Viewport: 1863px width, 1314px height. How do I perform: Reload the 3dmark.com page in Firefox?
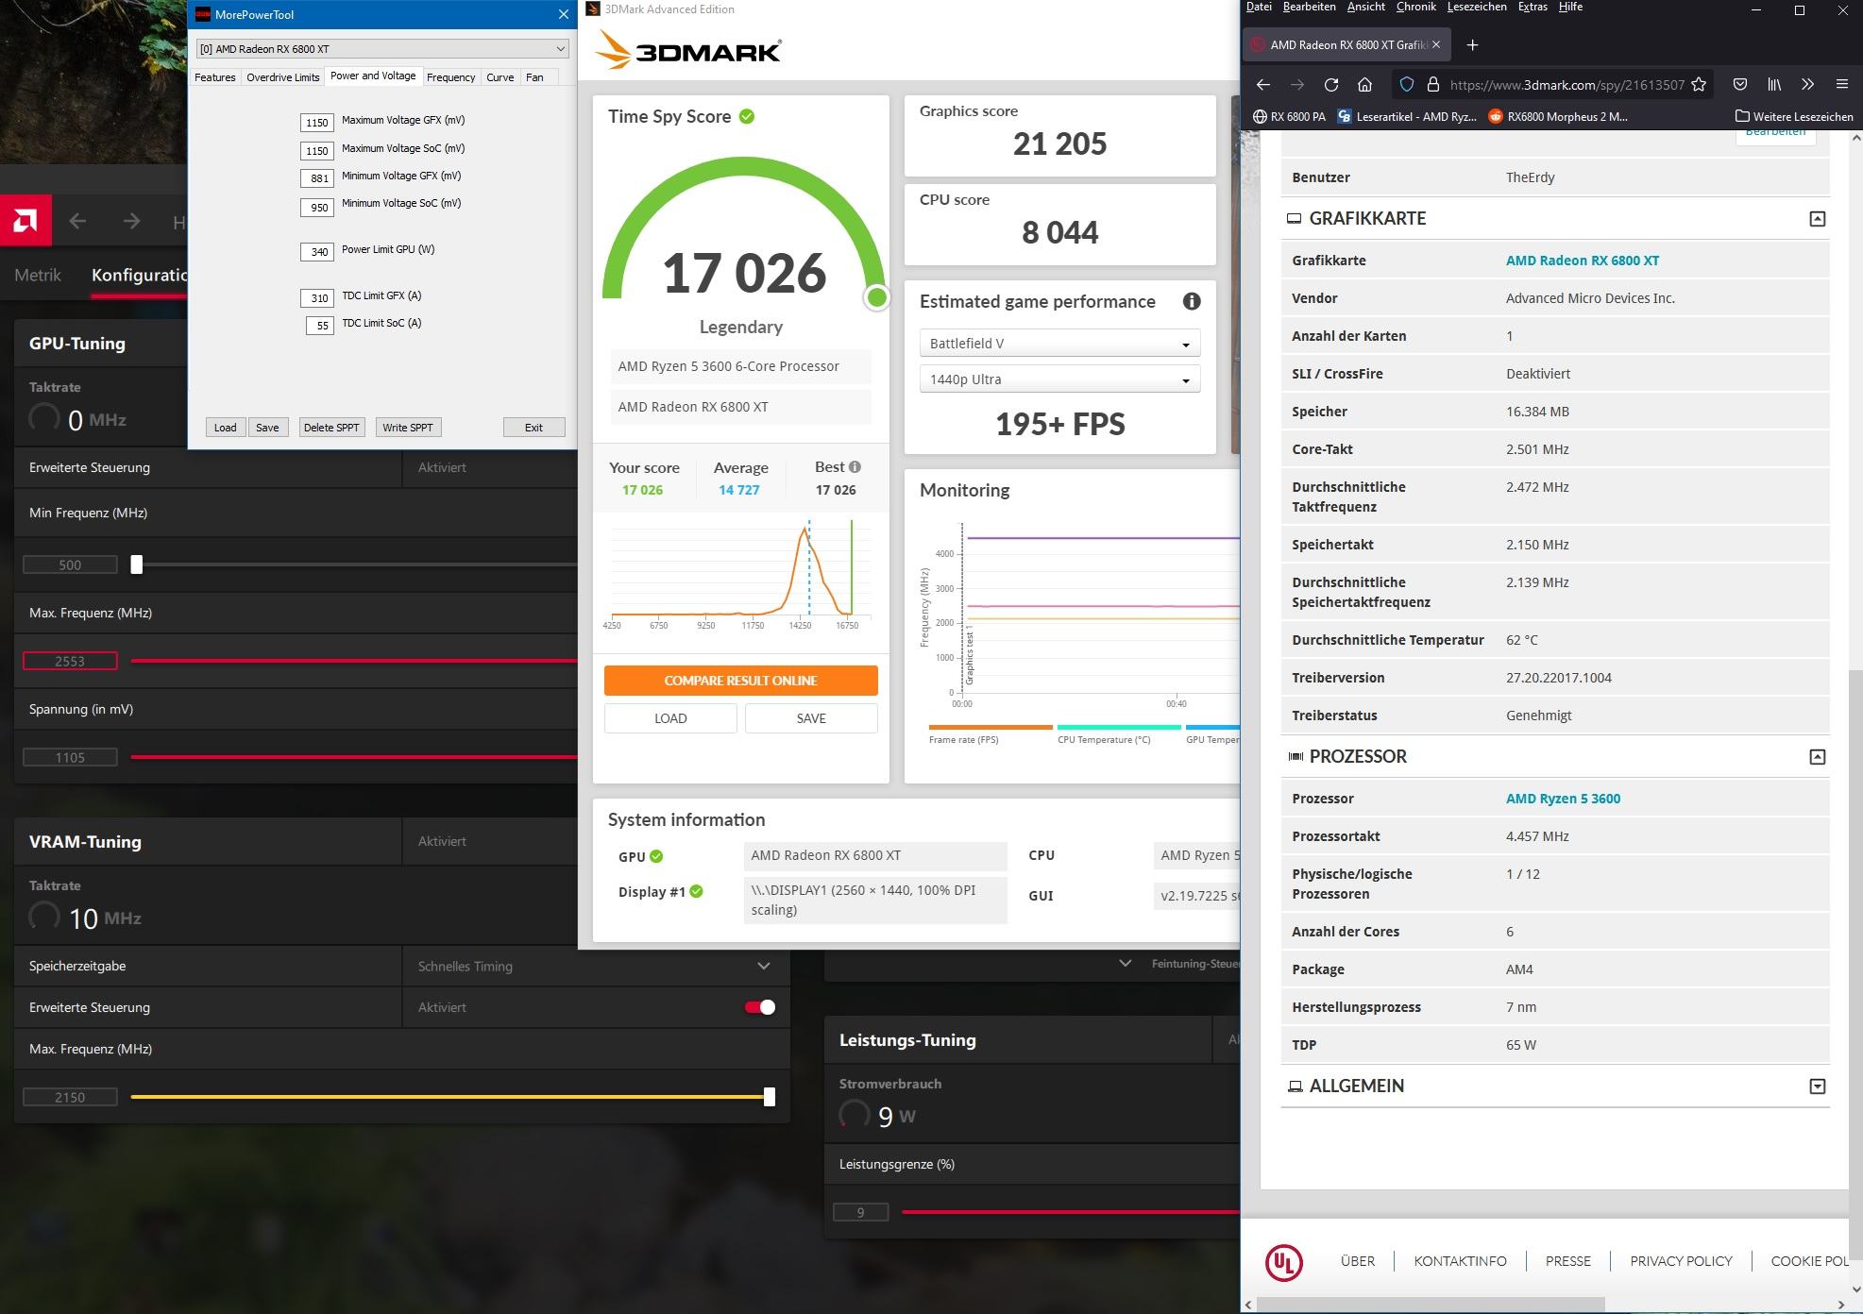(x=1331, y=85)
